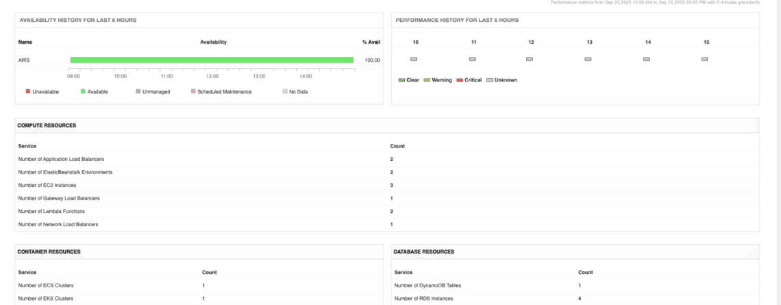This screenshot has width=781, height=305.
Task: Click the 09:00 tick on availability timeline
Action: (74, 76)
